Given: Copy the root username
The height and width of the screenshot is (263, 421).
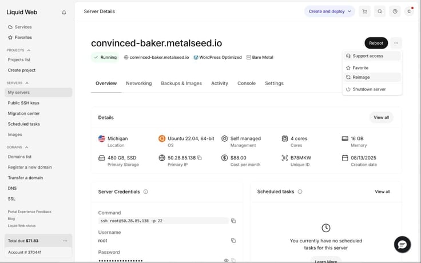Looking at the screenshot, I should [x=233, y=241].
